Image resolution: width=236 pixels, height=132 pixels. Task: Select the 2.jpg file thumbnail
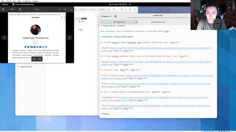tap(81, 21)
